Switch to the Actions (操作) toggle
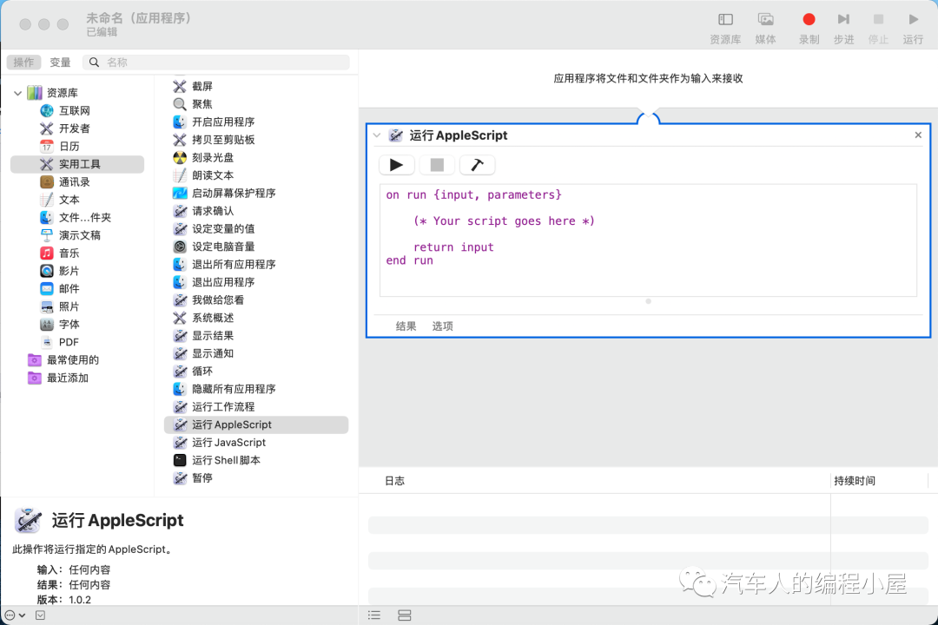The height and width of the screenshot is (625, 938). pos(23,62)
